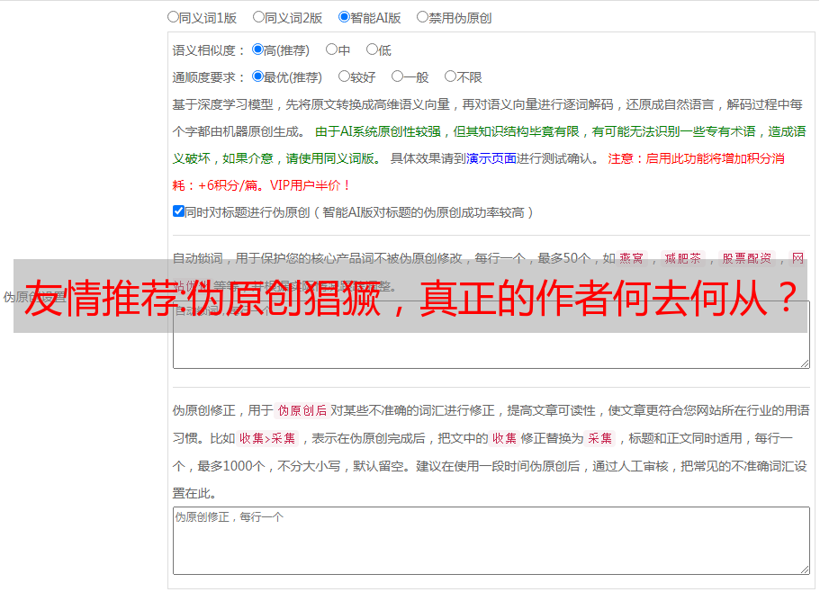
Task: Focus the 伪原创修正 textarea
Action: click(x=491, y=541)
